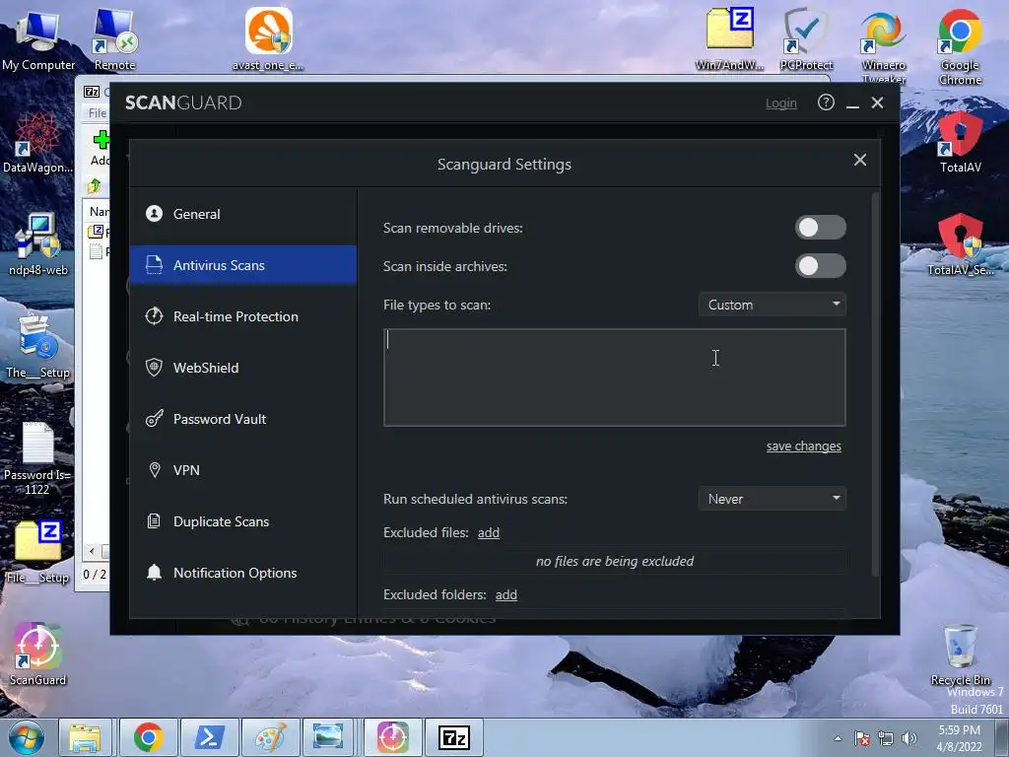1009x757 pixels.
Task: Click 7-Zip window Add button
Action: point(101,148)
